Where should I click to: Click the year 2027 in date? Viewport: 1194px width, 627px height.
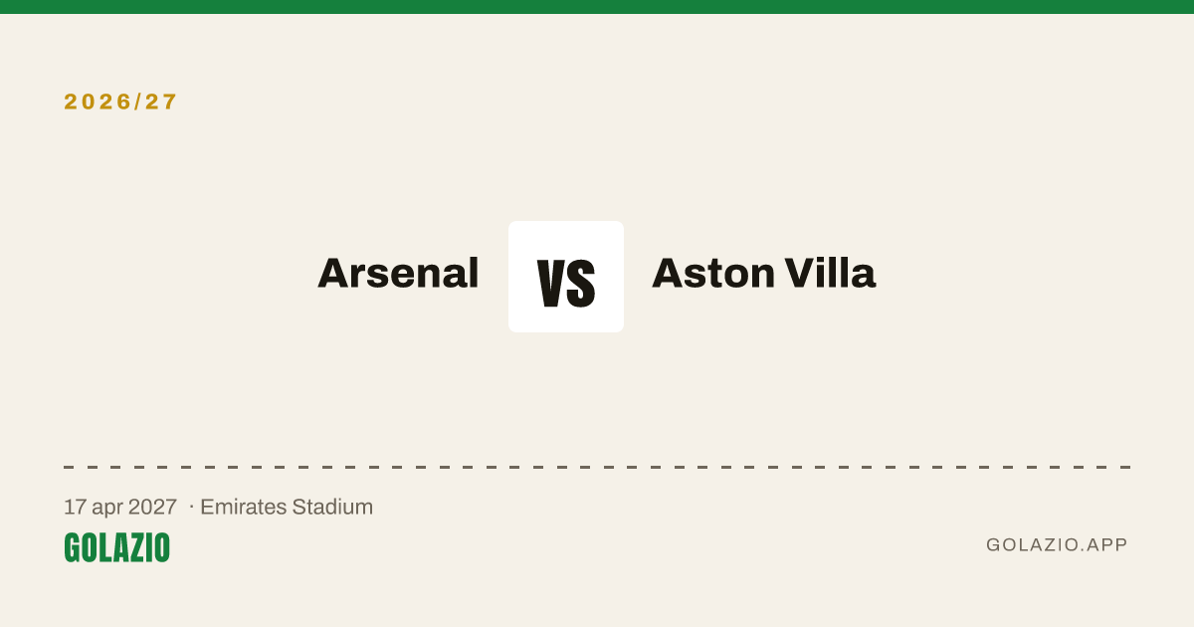(153, 507)
